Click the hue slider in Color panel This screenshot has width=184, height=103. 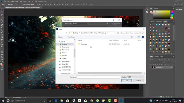(172, 15)
